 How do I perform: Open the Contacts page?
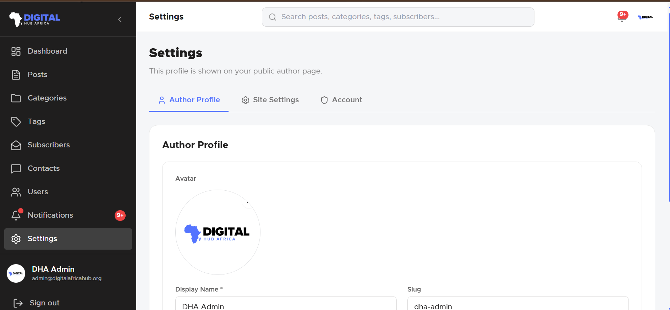pos(68,168)
